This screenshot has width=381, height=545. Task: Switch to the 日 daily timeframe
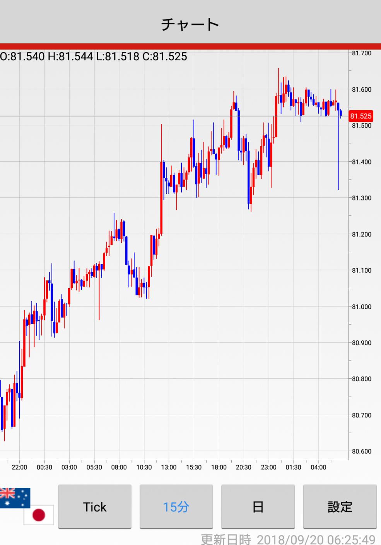[258, 507]
